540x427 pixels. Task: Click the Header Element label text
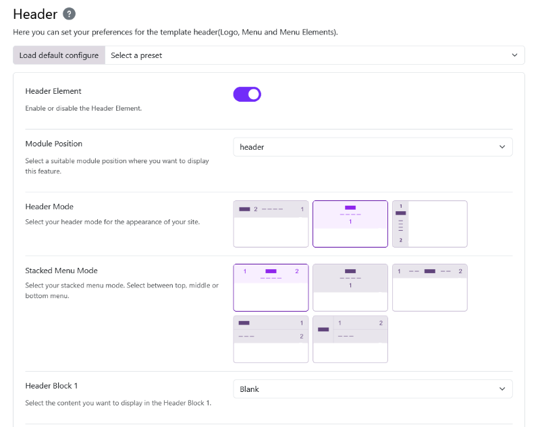[x=53, y=91]
